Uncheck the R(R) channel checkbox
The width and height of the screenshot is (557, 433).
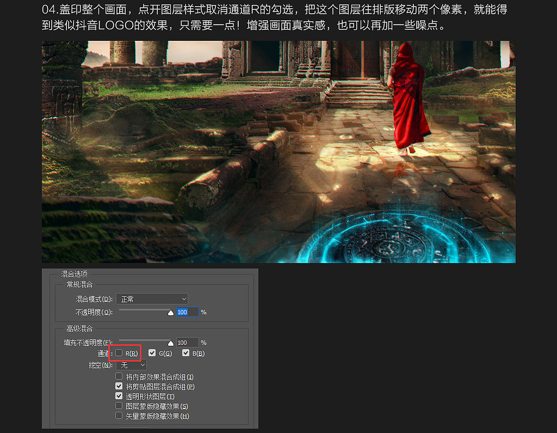tap(119, 352)
